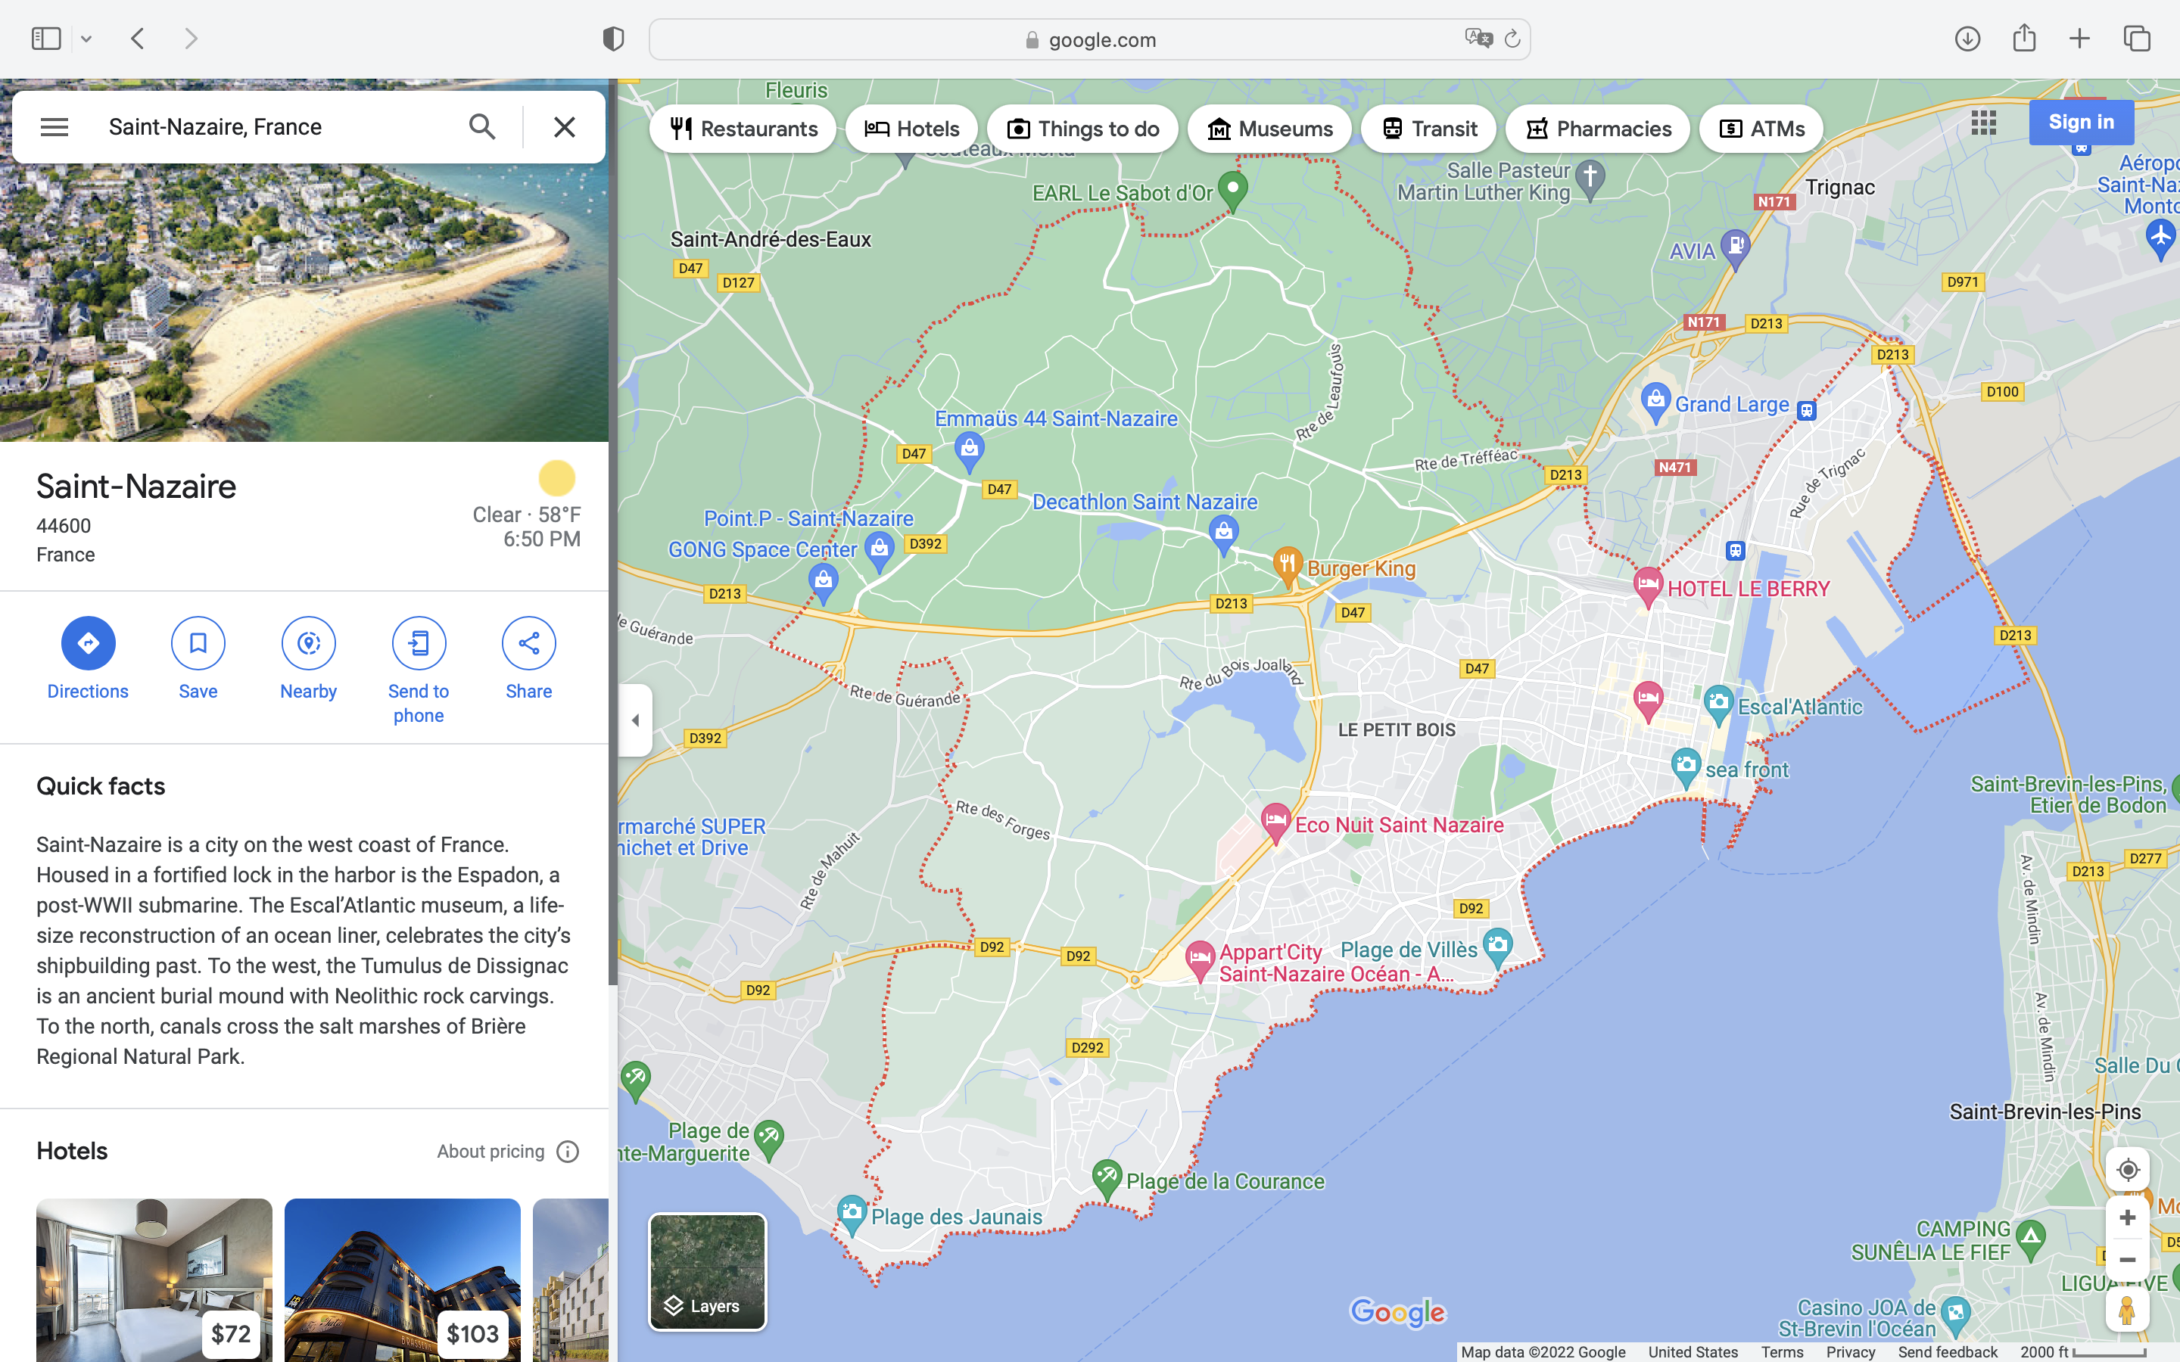Open the Google apps grid
The image size is (2180, 1362).
coord(1984,123)
